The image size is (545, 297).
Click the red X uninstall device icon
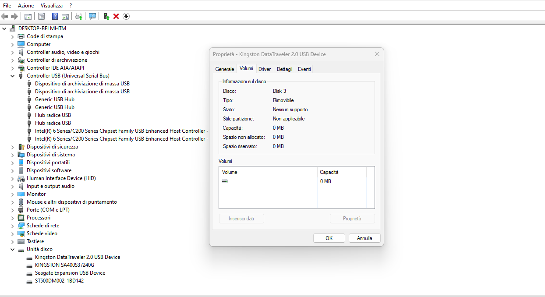coord(116,16)
